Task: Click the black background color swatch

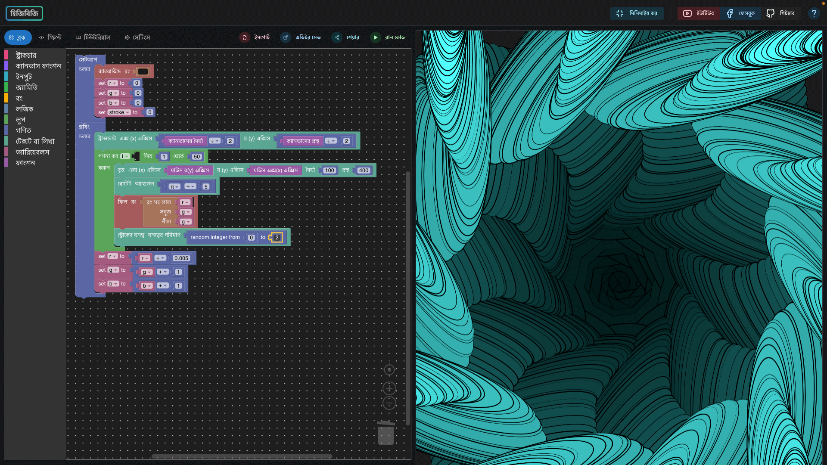Action: coord(143,71)
